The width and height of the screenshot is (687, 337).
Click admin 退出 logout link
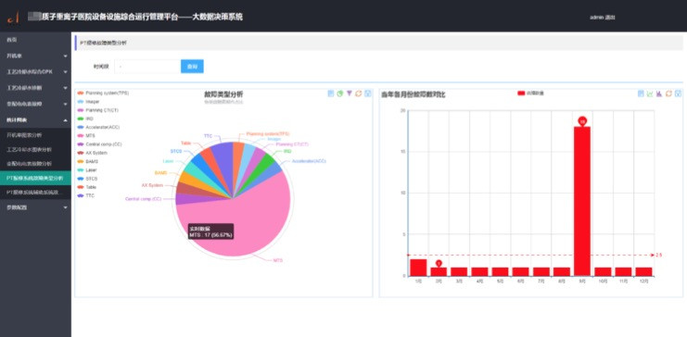coord(603,17)
